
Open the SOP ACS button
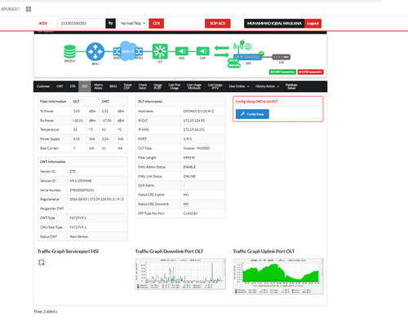pos(218,24)
